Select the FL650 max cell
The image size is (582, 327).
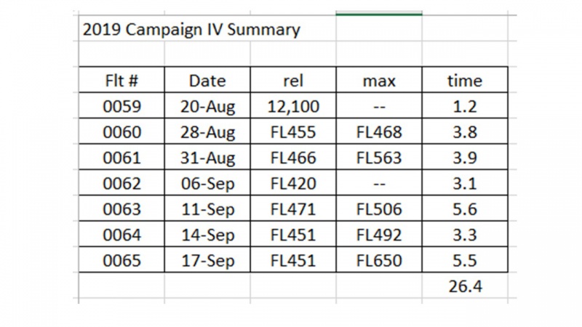pyautogui.click(x=378, y=260)
